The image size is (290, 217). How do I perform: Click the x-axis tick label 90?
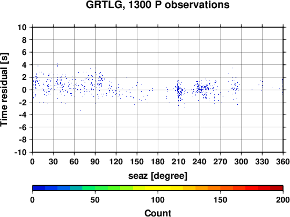(95, 161)
